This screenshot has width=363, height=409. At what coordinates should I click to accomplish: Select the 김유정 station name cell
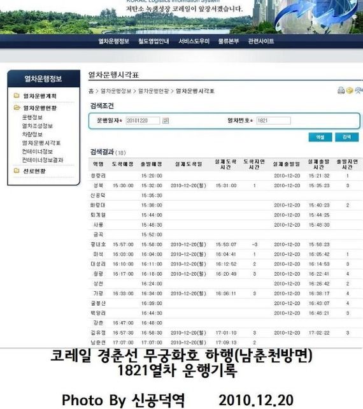98,333
